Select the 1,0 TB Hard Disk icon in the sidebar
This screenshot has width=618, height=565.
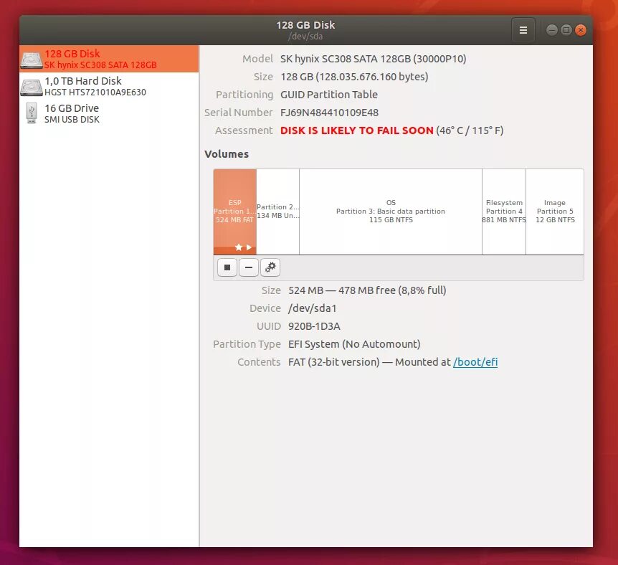click(x=32, y=87)
